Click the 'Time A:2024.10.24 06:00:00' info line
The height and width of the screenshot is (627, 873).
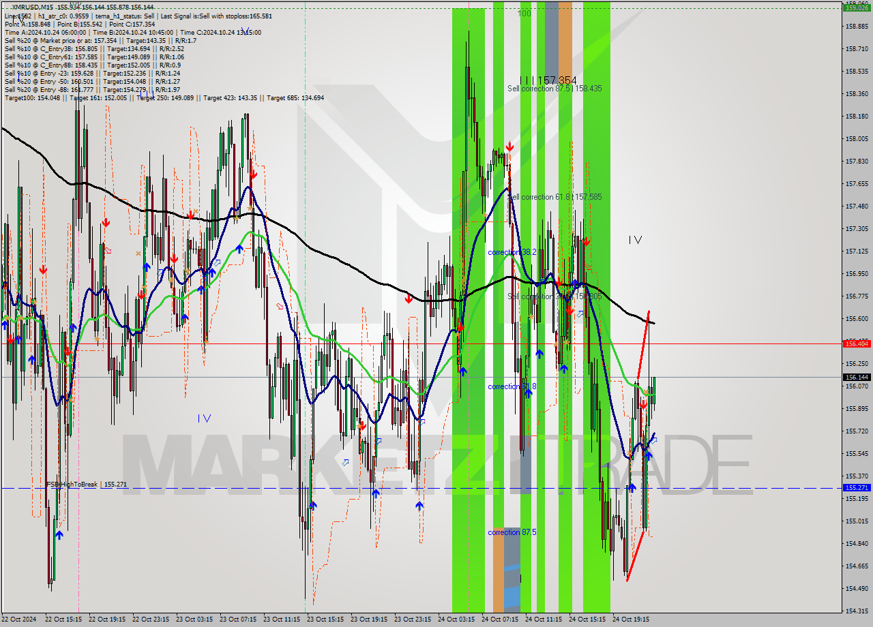(x=132, y=32)
